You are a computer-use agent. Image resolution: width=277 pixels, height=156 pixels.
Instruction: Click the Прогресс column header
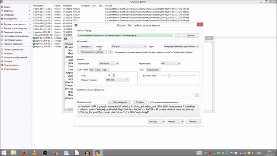pos(68,6)
